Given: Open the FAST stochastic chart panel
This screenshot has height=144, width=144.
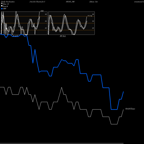Looking at the screenshot, I should pos(24,23).
